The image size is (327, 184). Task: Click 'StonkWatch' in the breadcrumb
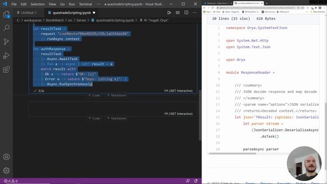coord(55,20)
